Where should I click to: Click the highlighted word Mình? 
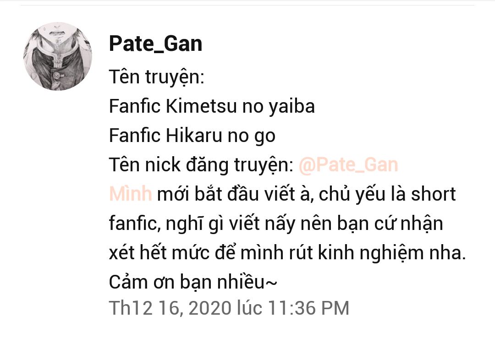[x=130, y=194]
